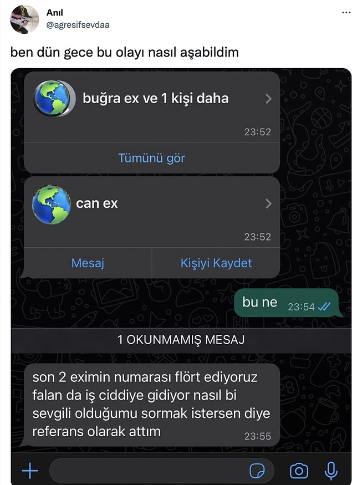Expand the can ex contact chevron
Viewport: 352px width, 485px height.
coord(268,203)
